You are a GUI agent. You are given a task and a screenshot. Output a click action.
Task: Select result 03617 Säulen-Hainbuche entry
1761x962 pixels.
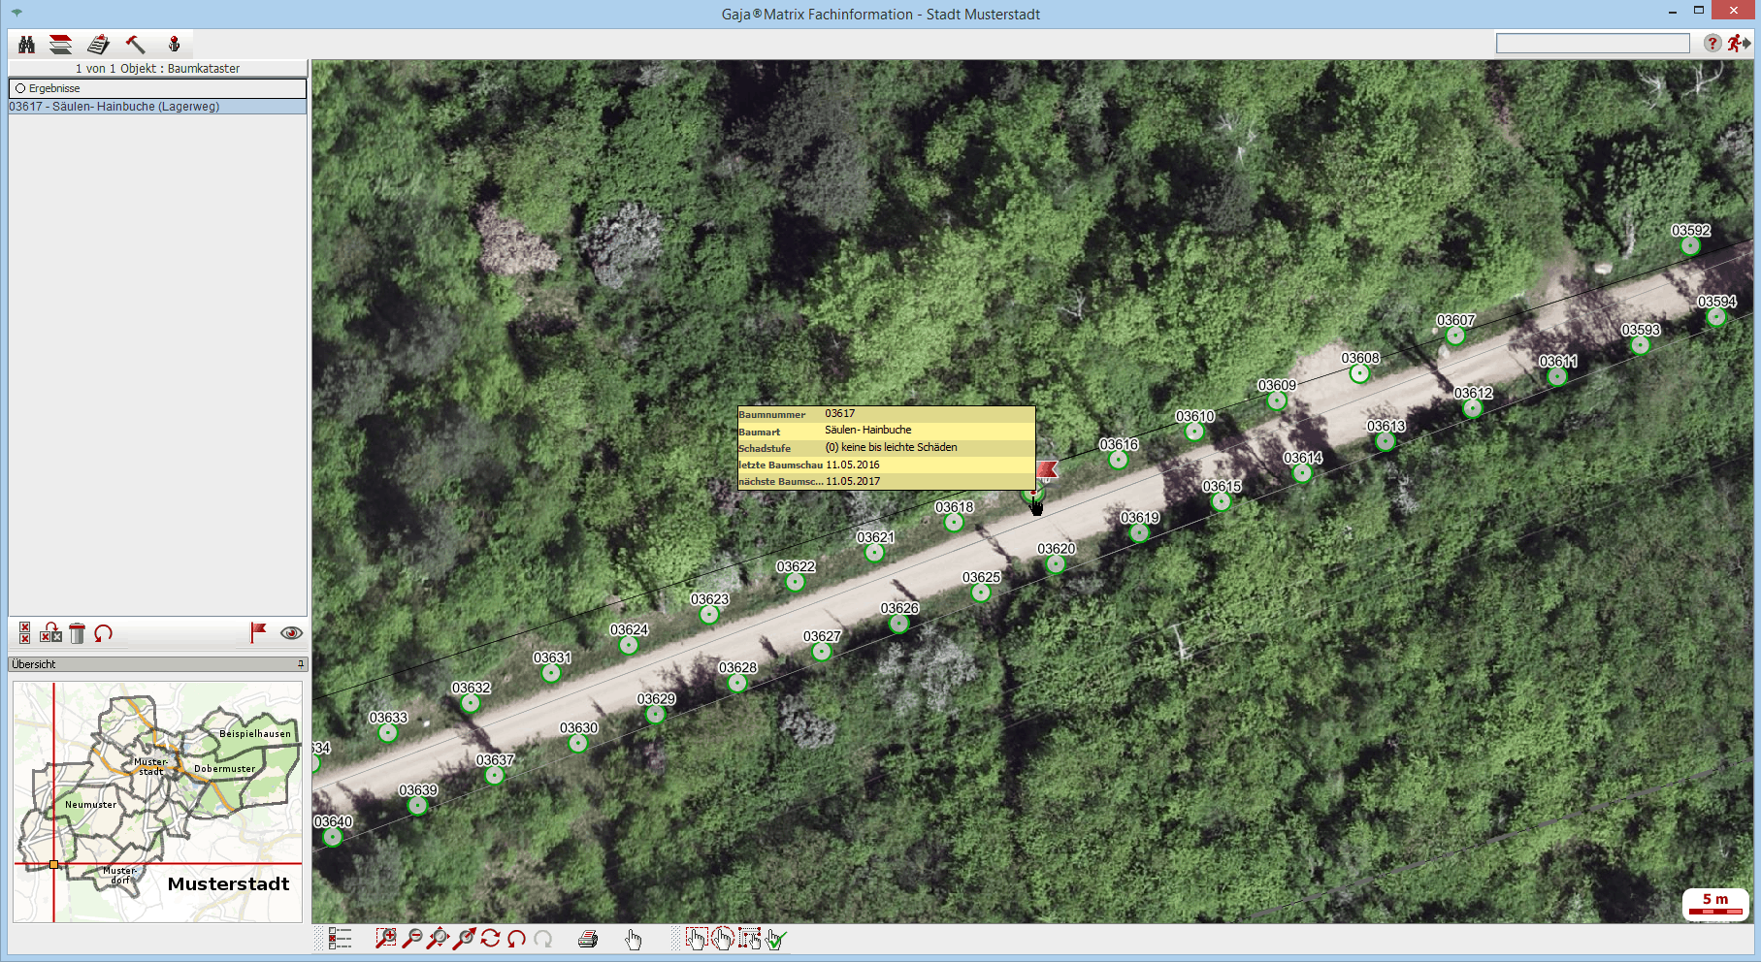point(114,107)
